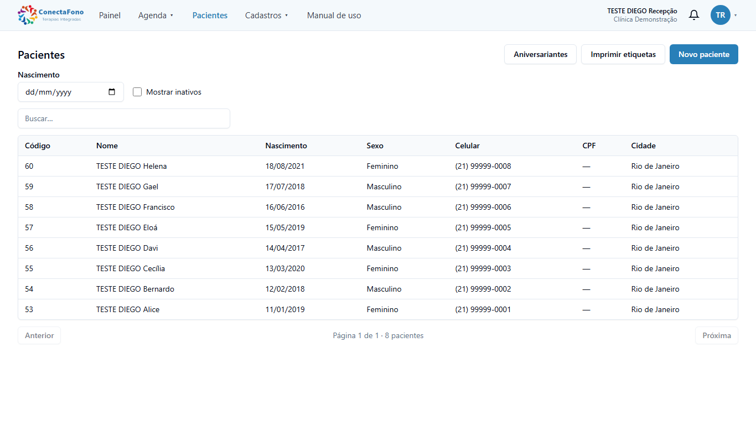The height and width of the screenshot is (425, 756).
Task: Toggle the Mostrar inativos checkbox
Action: pyautogui.click(x=137, y=92)
